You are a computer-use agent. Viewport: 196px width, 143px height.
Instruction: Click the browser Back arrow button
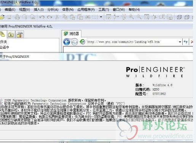click(x=67, y=42)
